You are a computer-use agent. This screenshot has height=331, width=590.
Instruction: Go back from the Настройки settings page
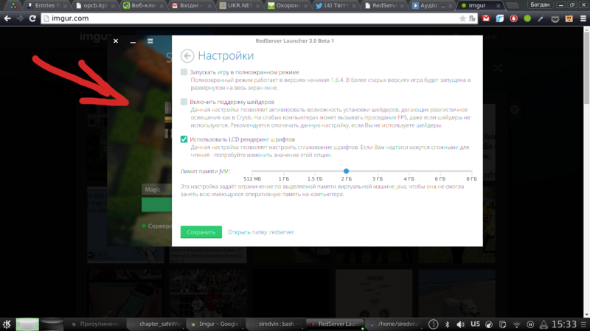[187, 56]
